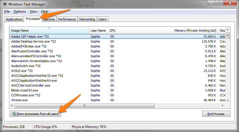Click Show processes from all users button

point(35,114)
